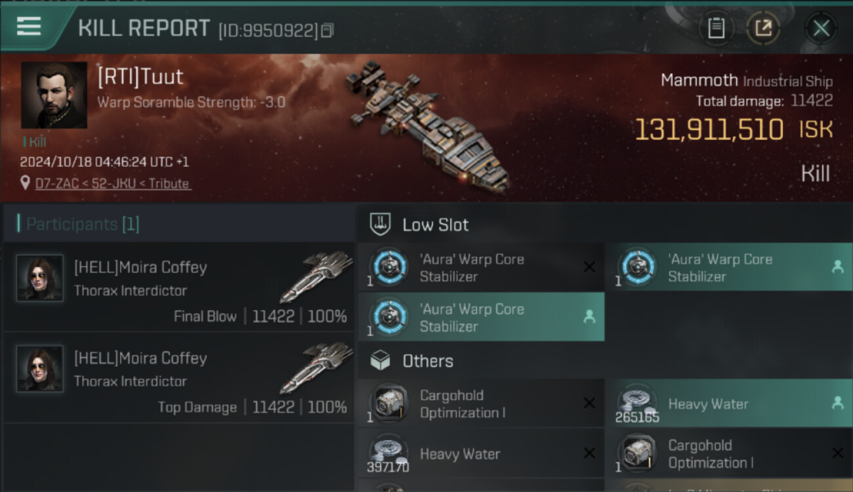Click the [RTI]Tuut pilot name
The height and width of the screenshot is (492, 853).
point(140,77)
